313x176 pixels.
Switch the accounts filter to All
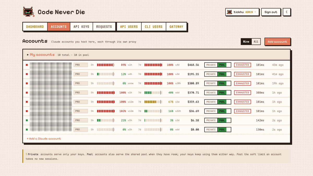click(256, 42)
